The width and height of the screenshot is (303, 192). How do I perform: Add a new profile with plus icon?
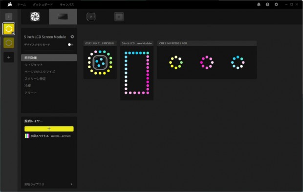point(9,57)
